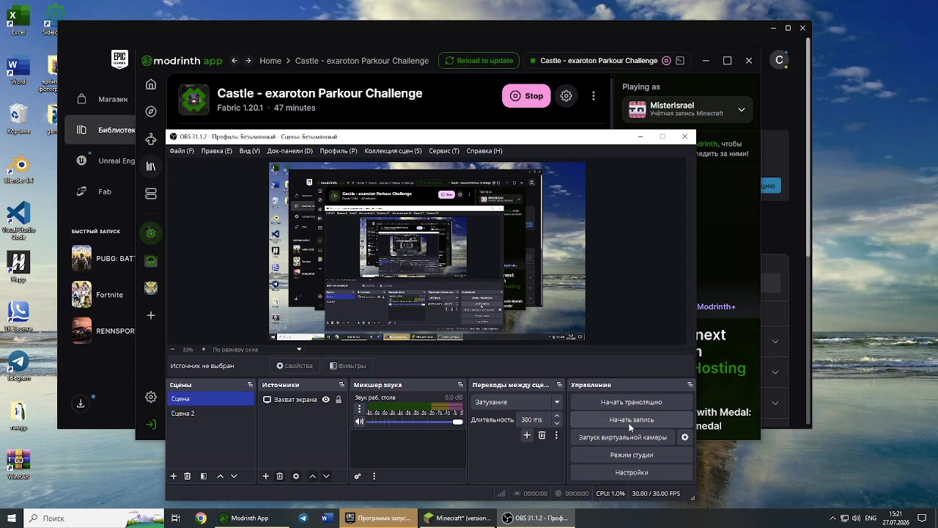Open OBS Настройки button
This screenshot has width=938, height=528.
632,472
